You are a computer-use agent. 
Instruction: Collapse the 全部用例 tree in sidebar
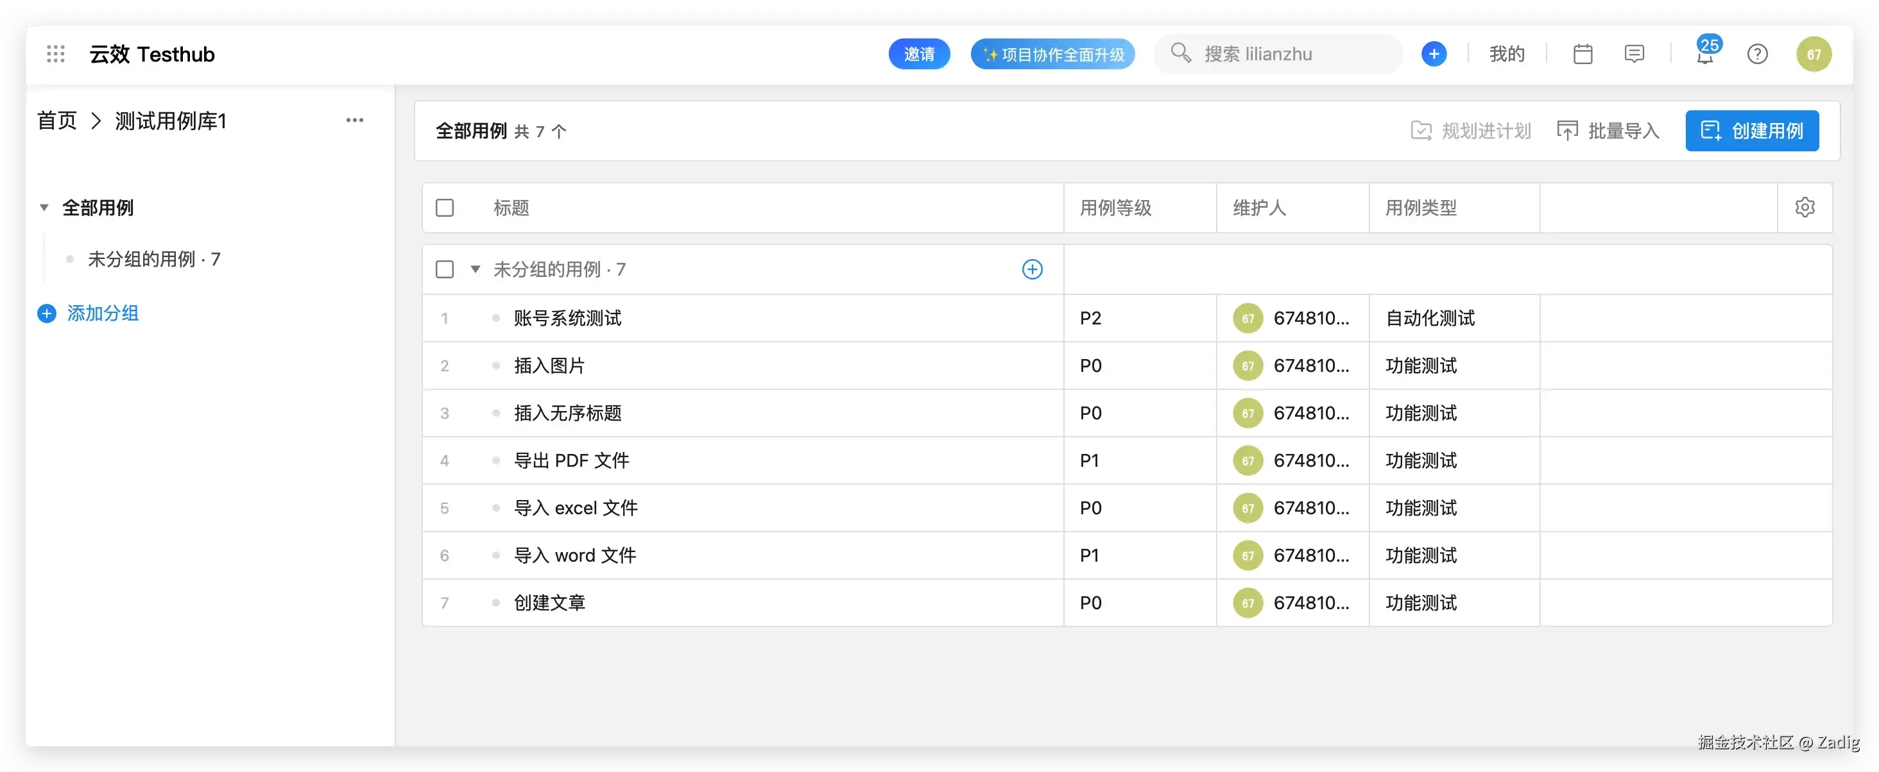[x=44, y=208]
